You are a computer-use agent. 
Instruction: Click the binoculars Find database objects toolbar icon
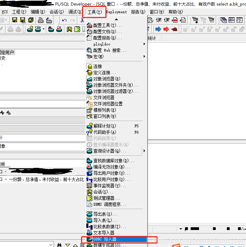point(51,29)
